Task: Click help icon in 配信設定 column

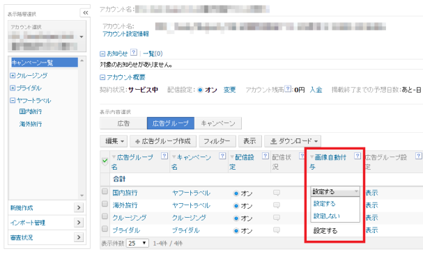Action: [x=266, y=156]
